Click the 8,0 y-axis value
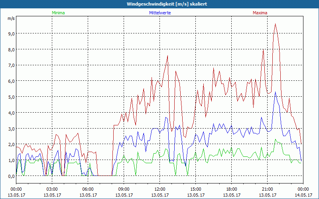 point(12,49)
